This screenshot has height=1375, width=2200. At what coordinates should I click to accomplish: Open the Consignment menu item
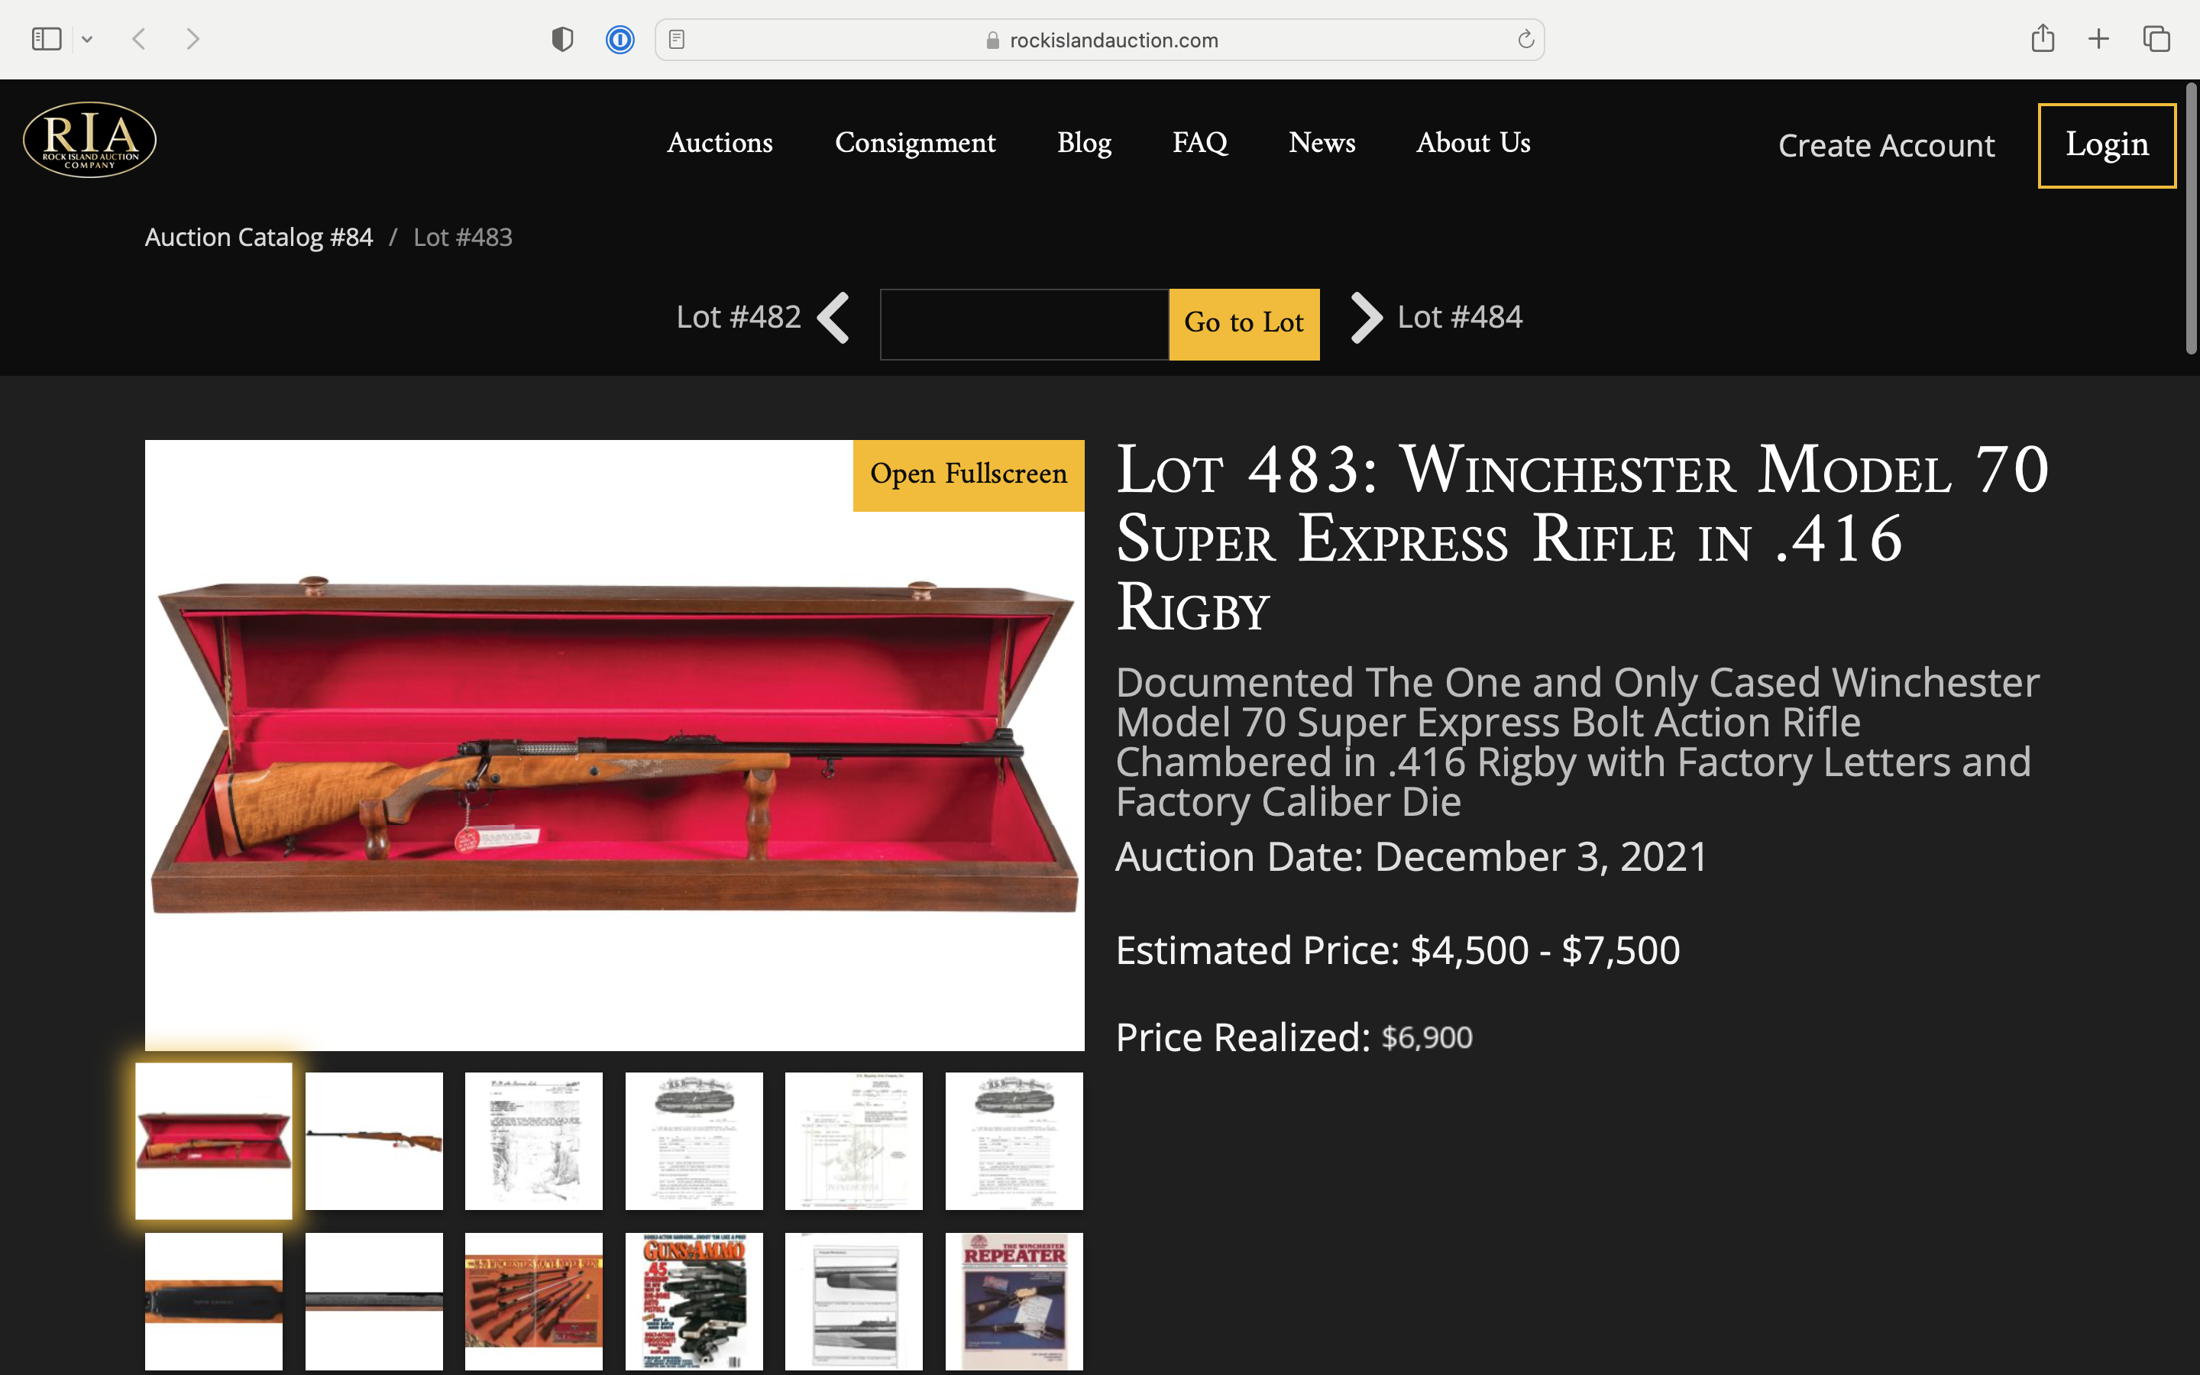click(x=915, y=143)
